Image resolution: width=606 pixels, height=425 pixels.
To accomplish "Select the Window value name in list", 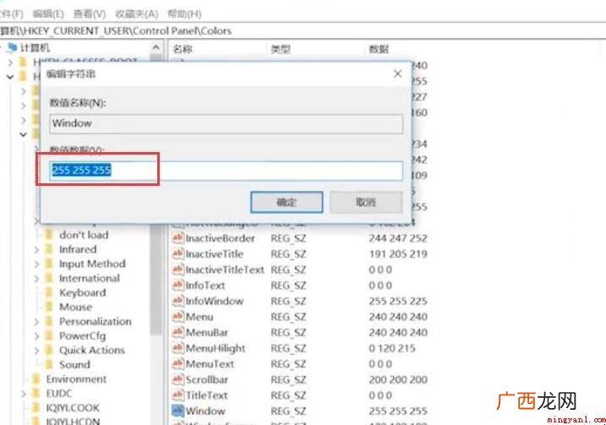I will click(x=205, y=411).
